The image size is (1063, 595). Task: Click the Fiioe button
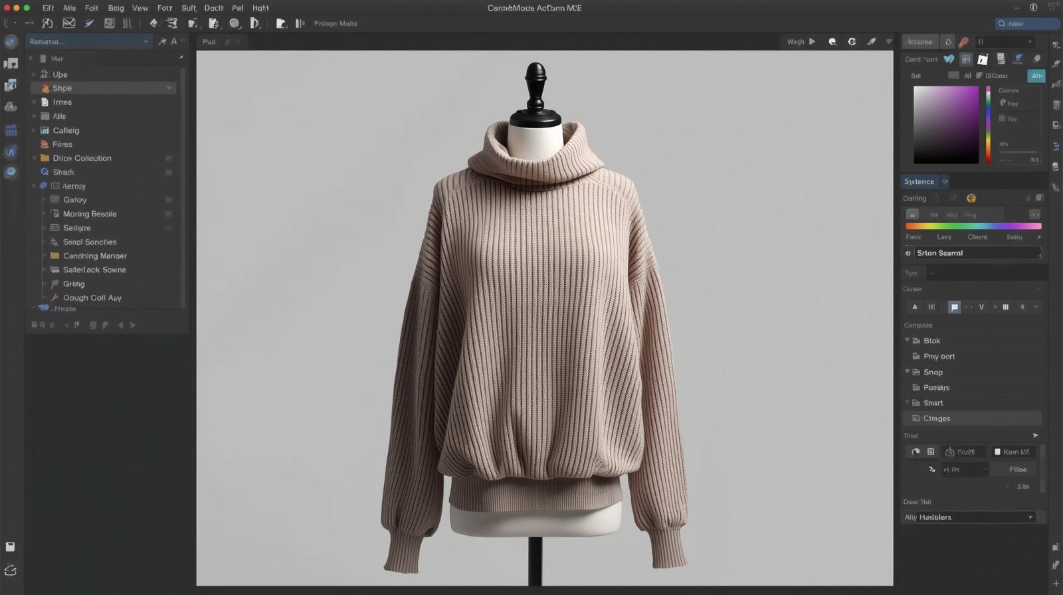[1018, 469]
